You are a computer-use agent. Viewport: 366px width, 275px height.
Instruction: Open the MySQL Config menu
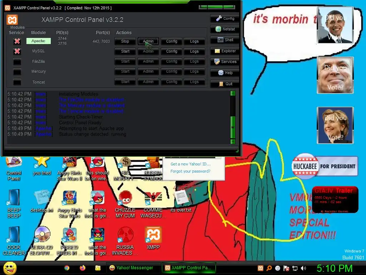click(x=172, y=51)
